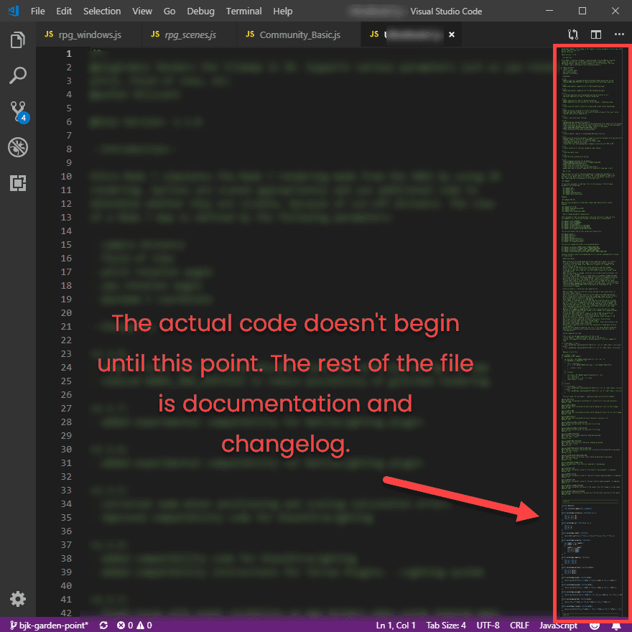
Task: Click the Open Changes diff icon
Action: point(572,34)
